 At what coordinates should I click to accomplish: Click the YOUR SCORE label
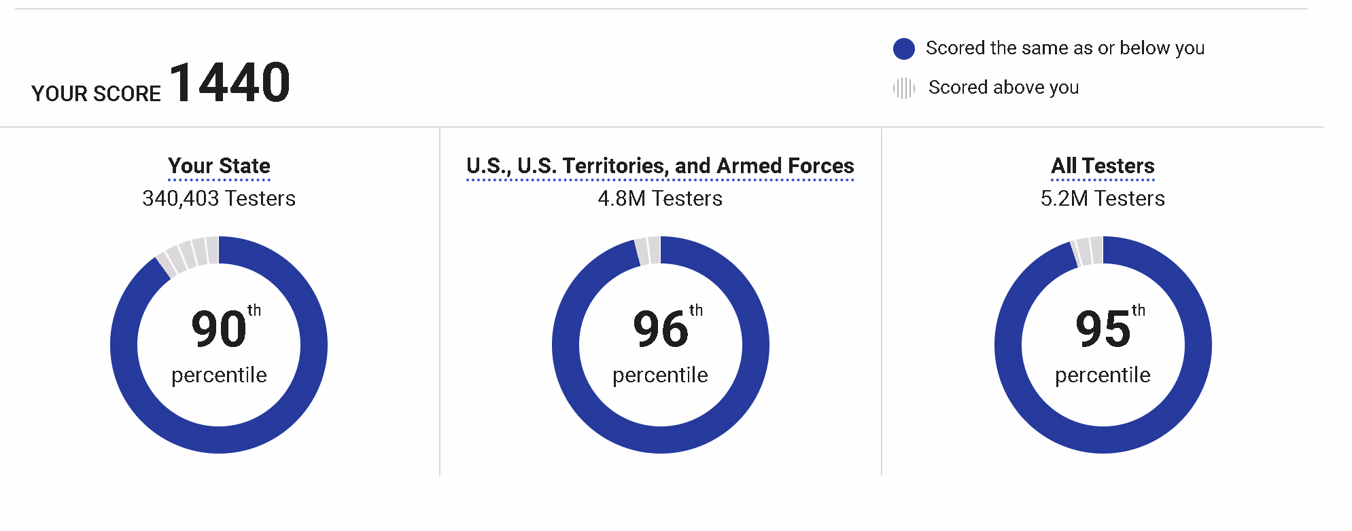click(96, 94)
